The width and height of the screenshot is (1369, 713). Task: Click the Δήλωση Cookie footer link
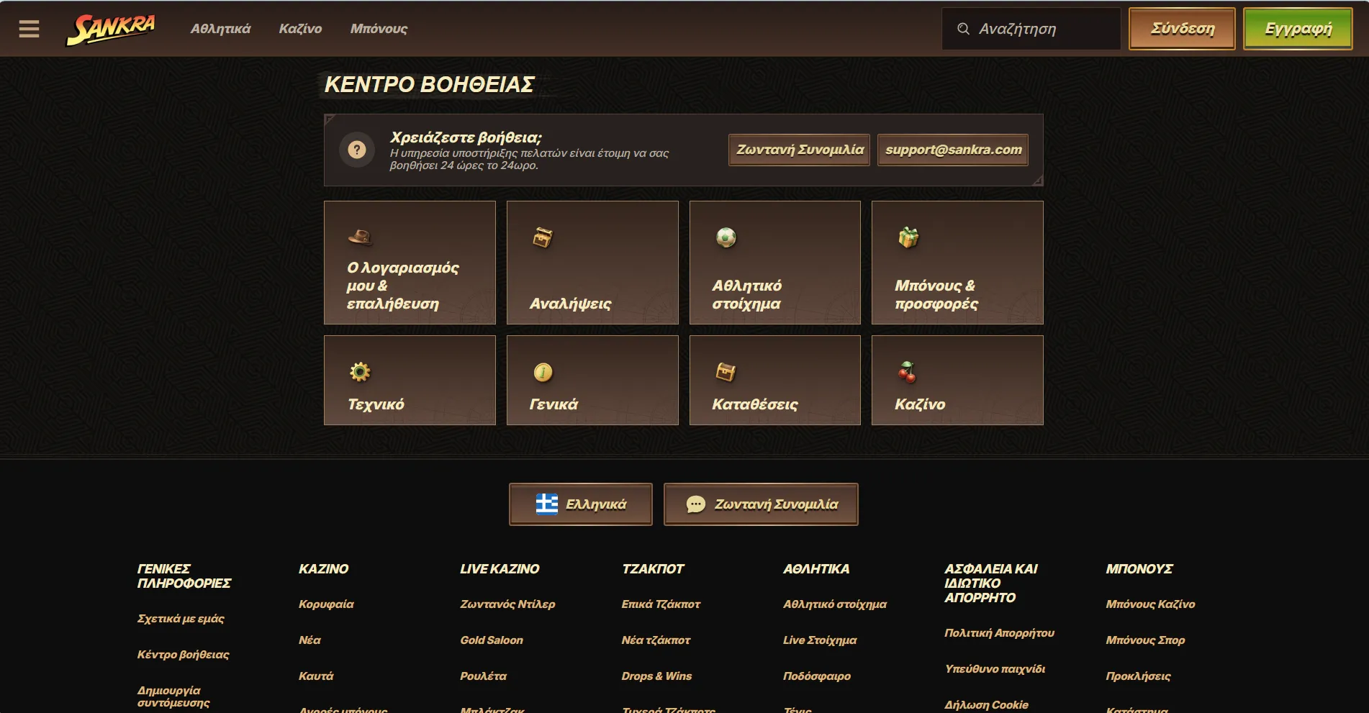click(986, 705)
